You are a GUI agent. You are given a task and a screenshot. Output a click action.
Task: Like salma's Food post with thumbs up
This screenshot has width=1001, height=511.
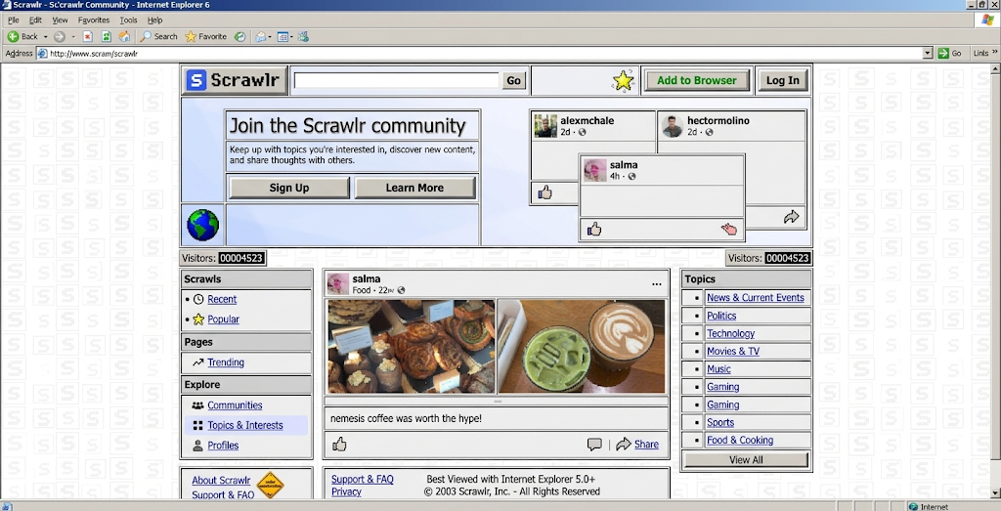click(x=339, y=444)
